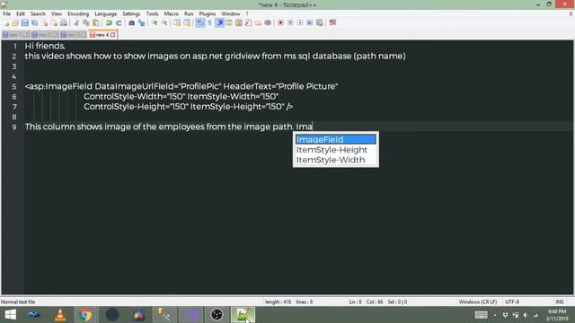Open OBS Studio from the taskbar
This screenshot has width=575, height=323.
pyautogui.click(x=217, y=315)
